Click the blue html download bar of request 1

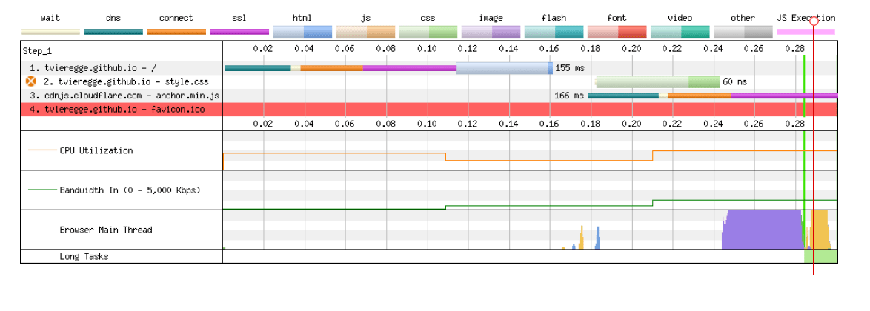(504, 67)
